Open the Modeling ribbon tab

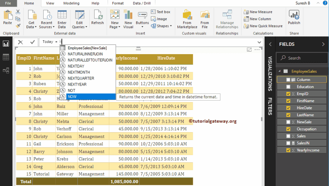pyautogui.click(x=71, y=3)
